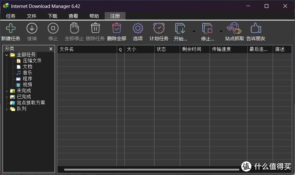
Task: Sort by 剩余时间 column header
Action: (x=195, y=49)
